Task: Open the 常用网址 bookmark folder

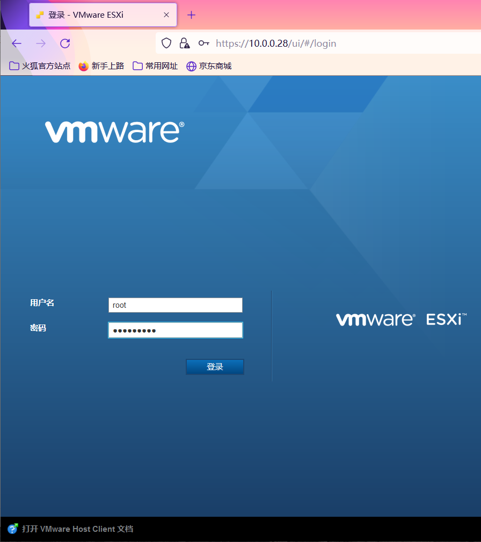Action: click(x=155, y=66)
